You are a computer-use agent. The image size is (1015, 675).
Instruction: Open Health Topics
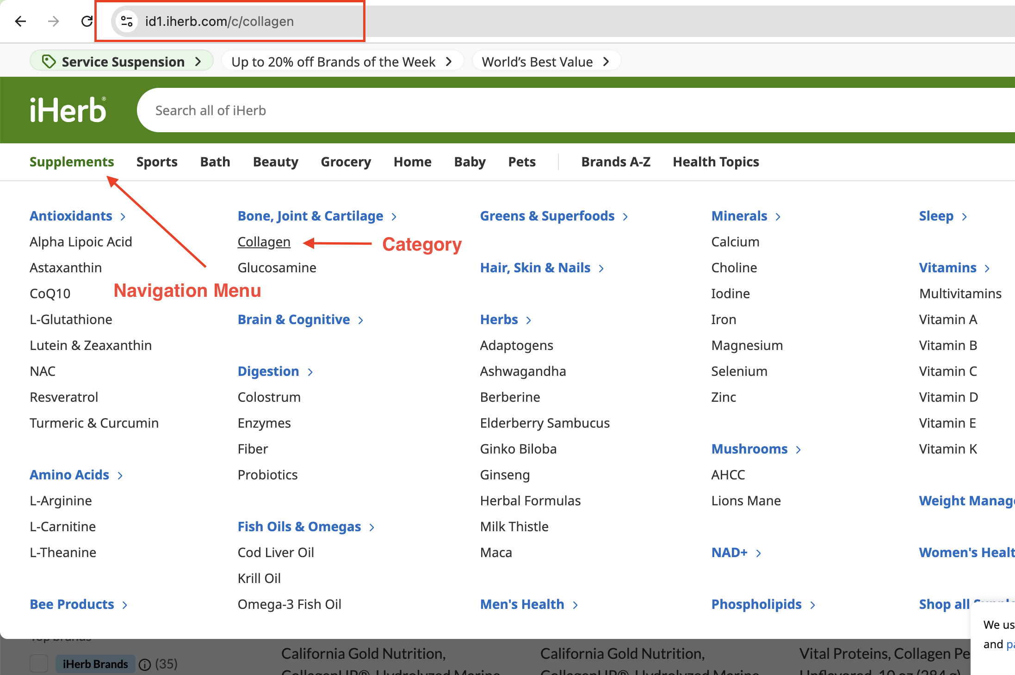716,162
